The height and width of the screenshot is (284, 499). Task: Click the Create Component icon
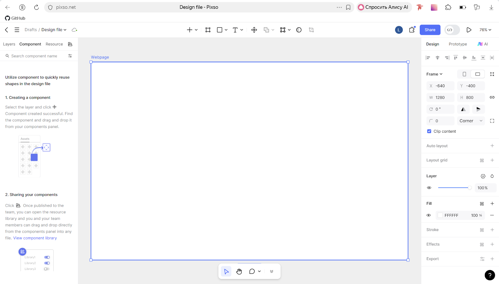(x=254, y=30)
